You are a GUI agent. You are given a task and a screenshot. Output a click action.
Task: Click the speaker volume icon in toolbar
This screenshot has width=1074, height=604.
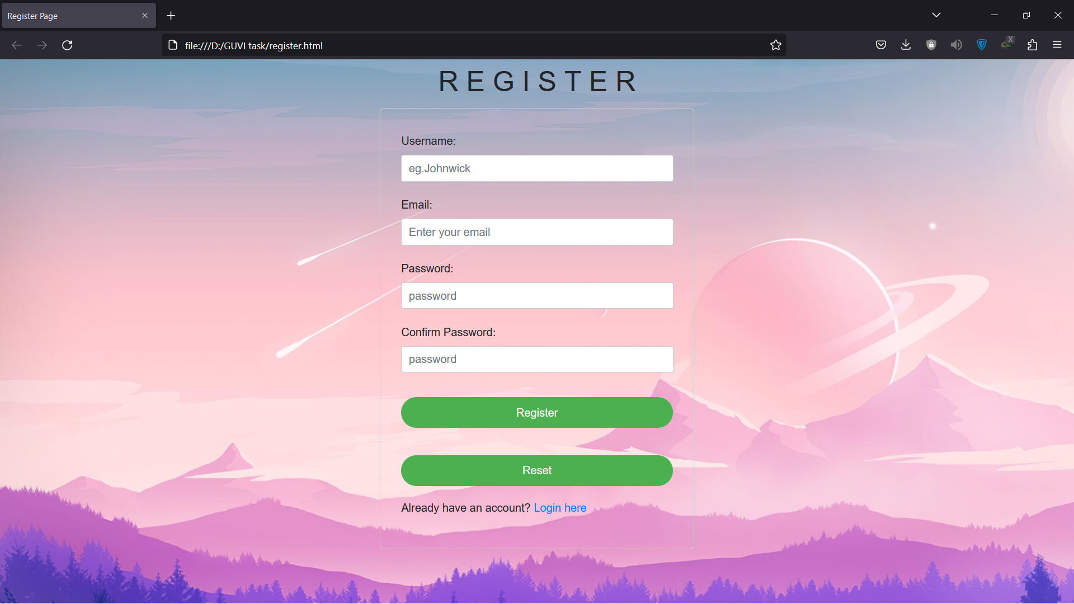(956, 45)
